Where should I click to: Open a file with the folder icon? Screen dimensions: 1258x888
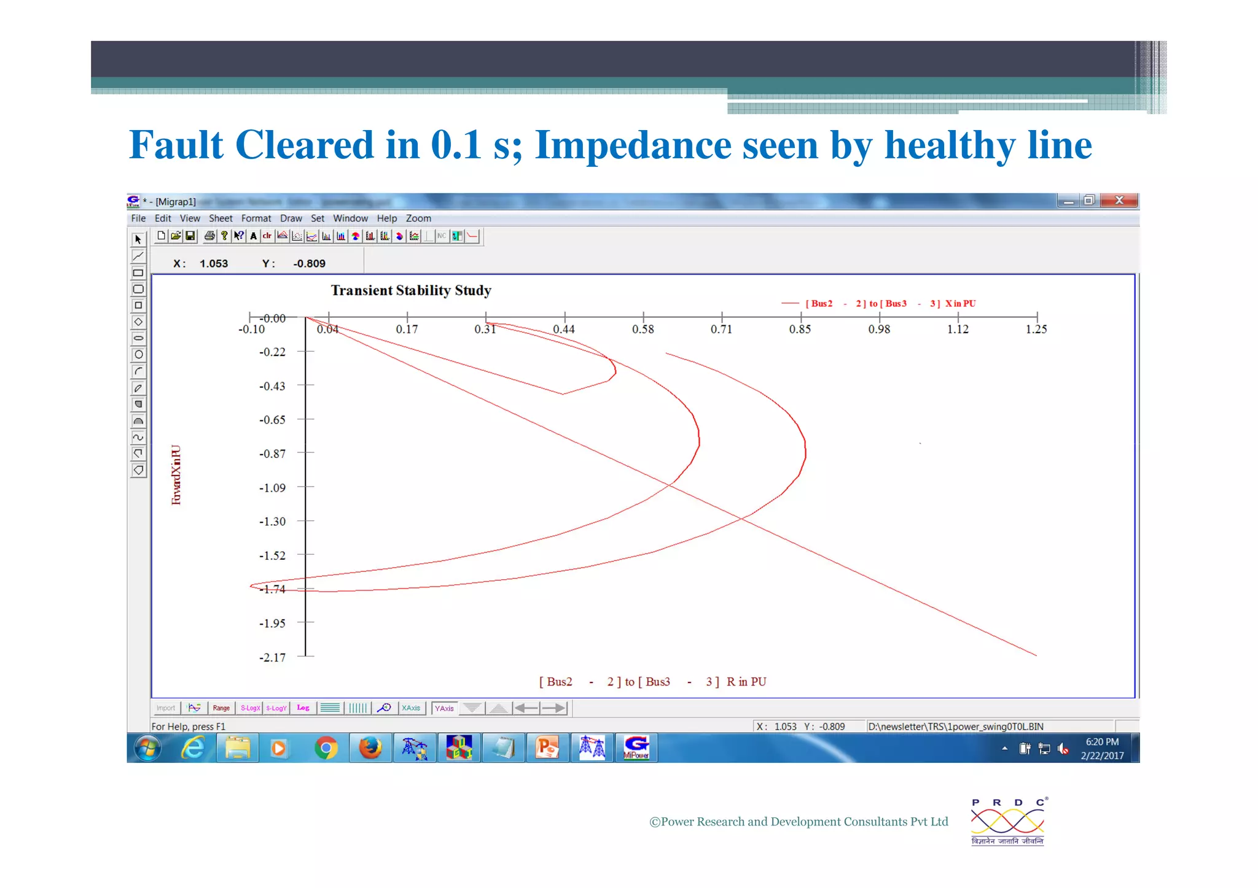click(176, 236)
